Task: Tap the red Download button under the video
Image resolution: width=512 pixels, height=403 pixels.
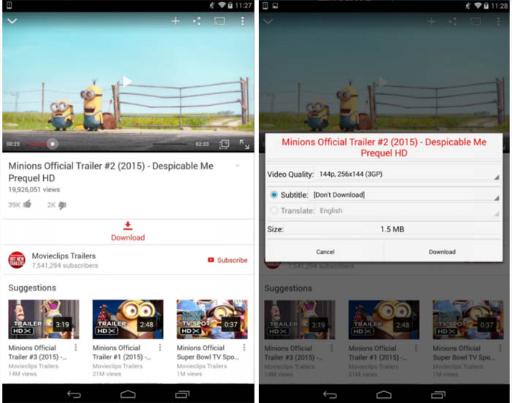Action: (128, 231)
